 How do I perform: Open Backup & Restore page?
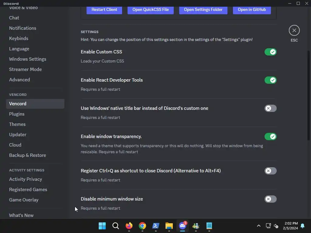pos(35,155)
